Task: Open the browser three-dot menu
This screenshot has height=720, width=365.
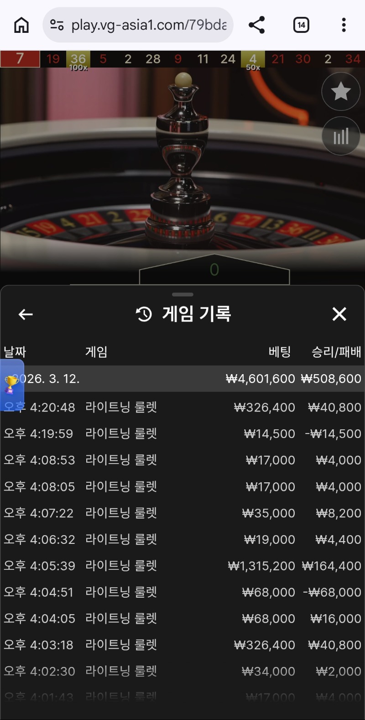Action: tap(344, 25)
